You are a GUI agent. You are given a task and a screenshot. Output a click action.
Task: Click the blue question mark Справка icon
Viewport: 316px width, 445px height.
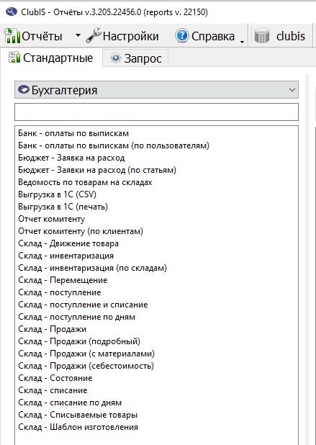click(182, 36)
